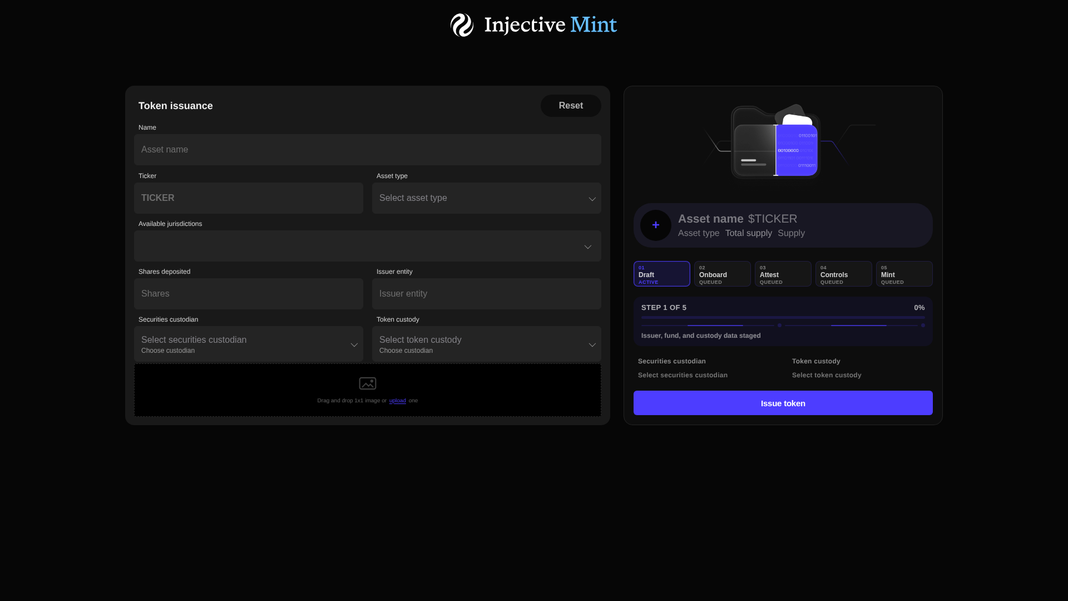Expand the Available jurisdictions dropdown
The height and width of the screenshot is (601, 1068).
[x=368, y=246]
